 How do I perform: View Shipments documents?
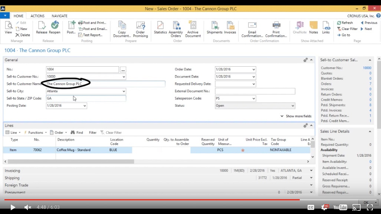point(214,27)
